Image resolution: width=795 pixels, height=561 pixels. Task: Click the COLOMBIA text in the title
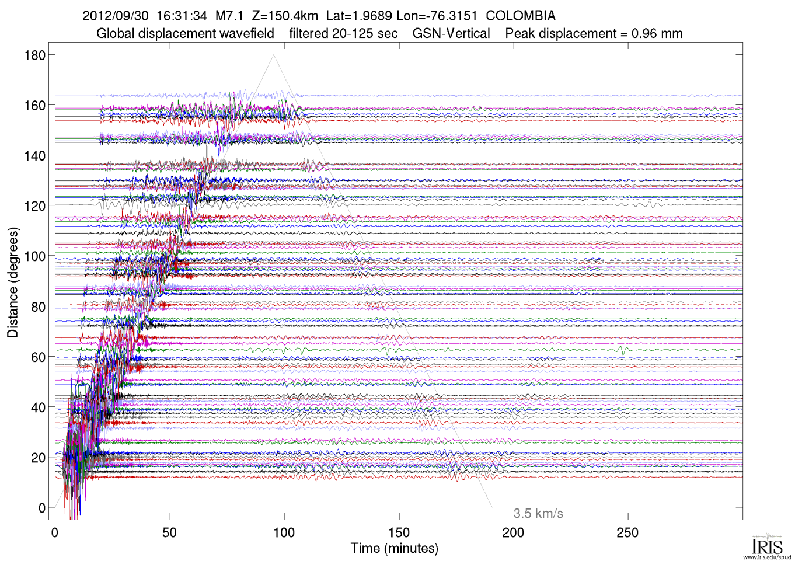point(520,16)
